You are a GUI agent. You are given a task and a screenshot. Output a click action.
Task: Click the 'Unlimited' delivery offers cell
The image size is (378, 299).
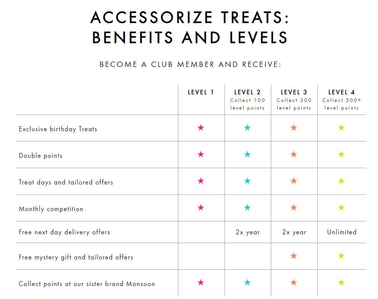tap(341, 232)
